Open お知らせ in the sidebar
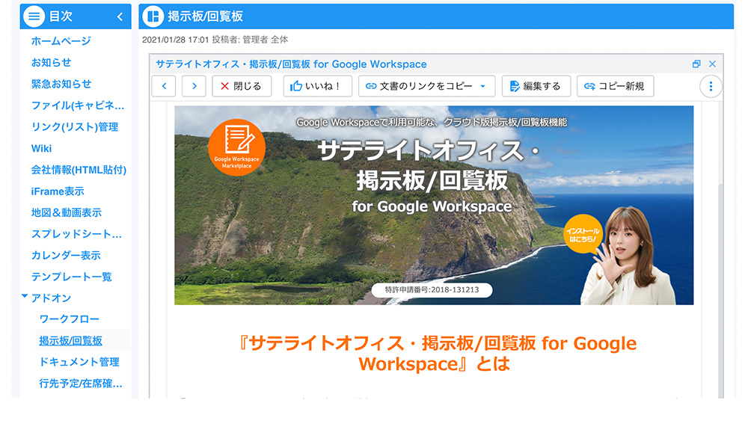Screen dimensions: 748x424 pyautogui.click(x=51, y=63)
